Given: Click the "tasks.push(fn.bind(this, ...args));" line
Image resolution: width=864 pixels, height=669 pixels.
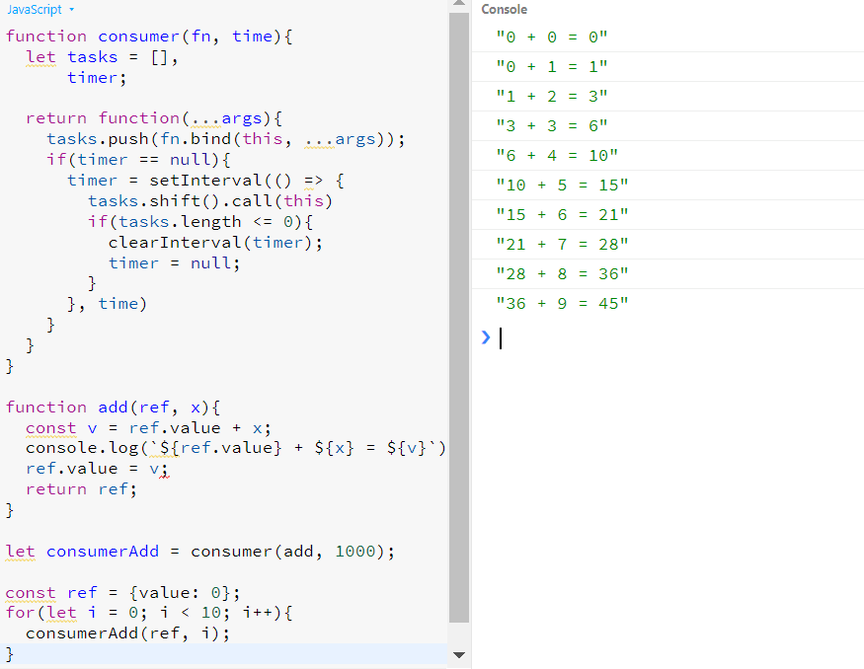Looking at the screenshot, I should click(x=226, y=139).
